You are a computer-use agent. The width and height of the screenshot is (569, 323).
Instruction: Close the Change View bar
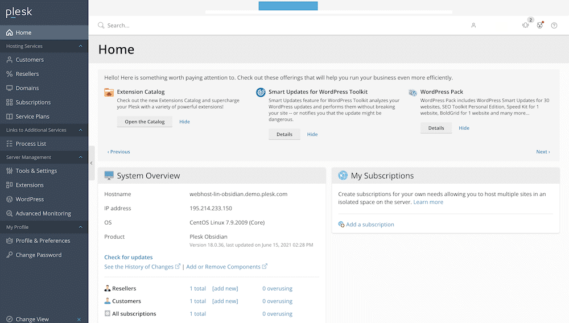click(x=79, y=320)
